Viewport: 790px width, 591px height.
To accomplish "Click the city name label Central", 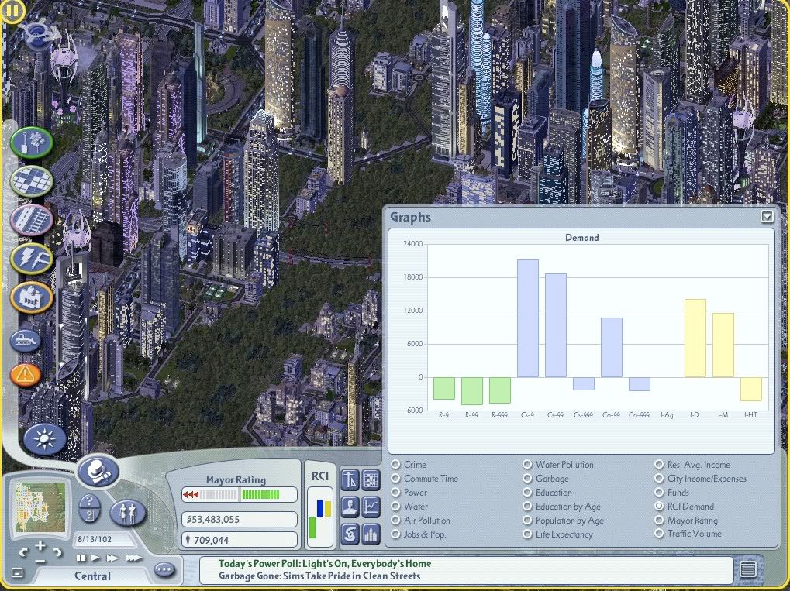I will coord(92,576).
